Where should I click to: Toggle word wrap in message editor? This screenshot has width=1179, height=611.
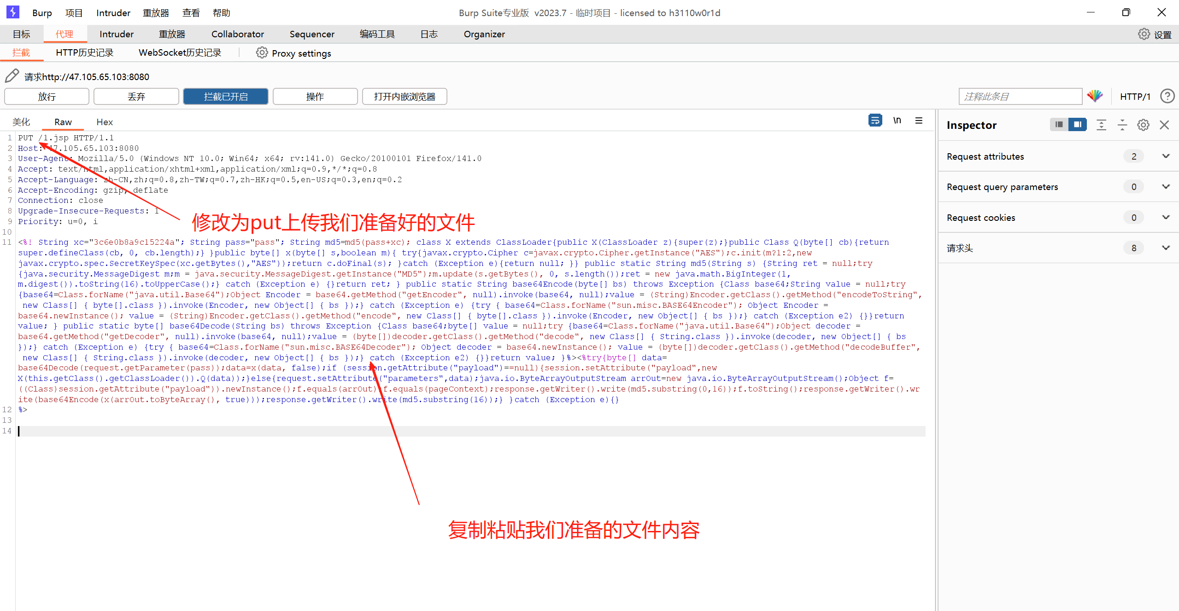(x=875, y=121)
